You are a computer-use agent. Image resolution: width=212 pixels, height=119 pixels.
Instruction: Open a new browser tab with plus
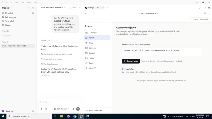(x=107, y=8)
